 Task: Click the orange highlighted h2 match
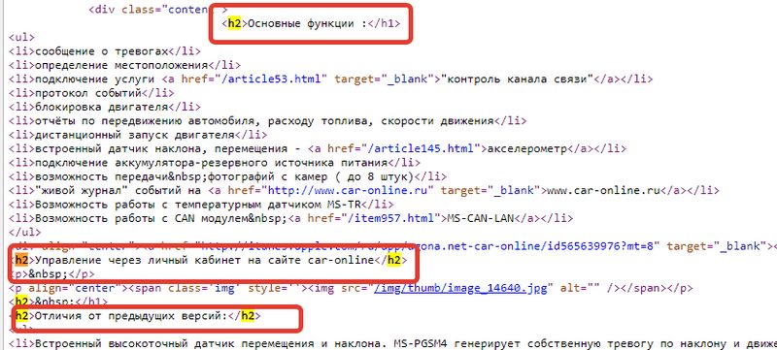[x=21, y=260]
